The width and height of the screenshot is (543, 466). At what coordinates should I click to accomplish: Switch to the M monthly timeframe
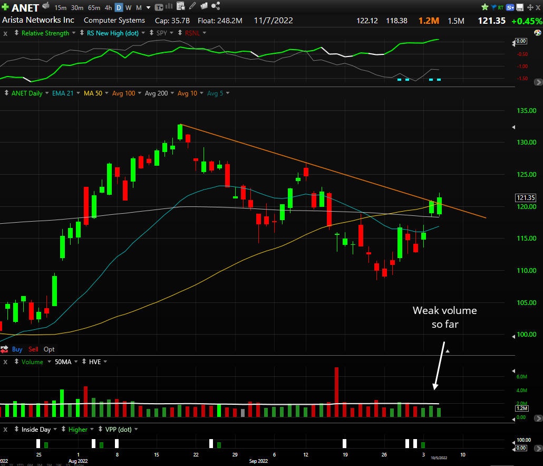point(139,7)
